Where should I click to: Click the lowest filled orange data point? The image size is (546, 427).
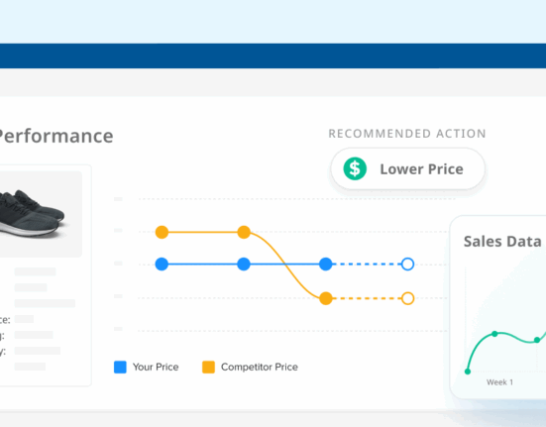(326, 298)
